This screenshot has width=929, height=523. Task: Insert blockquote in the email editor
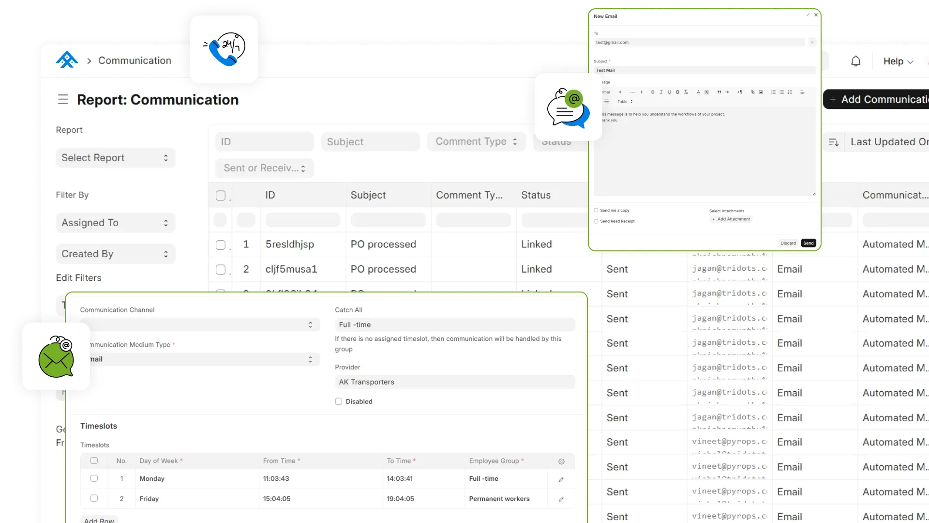pos(719,92)
